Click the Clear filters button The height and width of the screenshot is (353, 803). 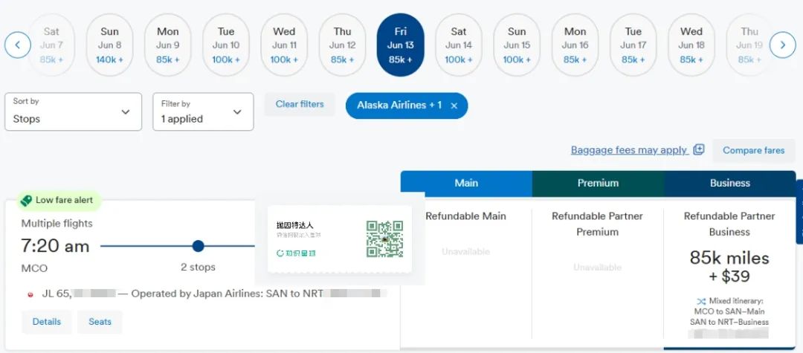click(x=300, y=104)
